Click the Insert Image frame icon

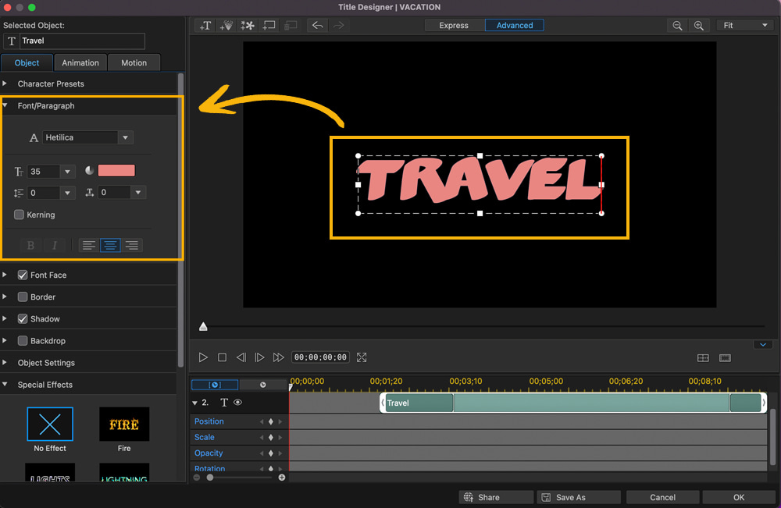coord(269,25)
